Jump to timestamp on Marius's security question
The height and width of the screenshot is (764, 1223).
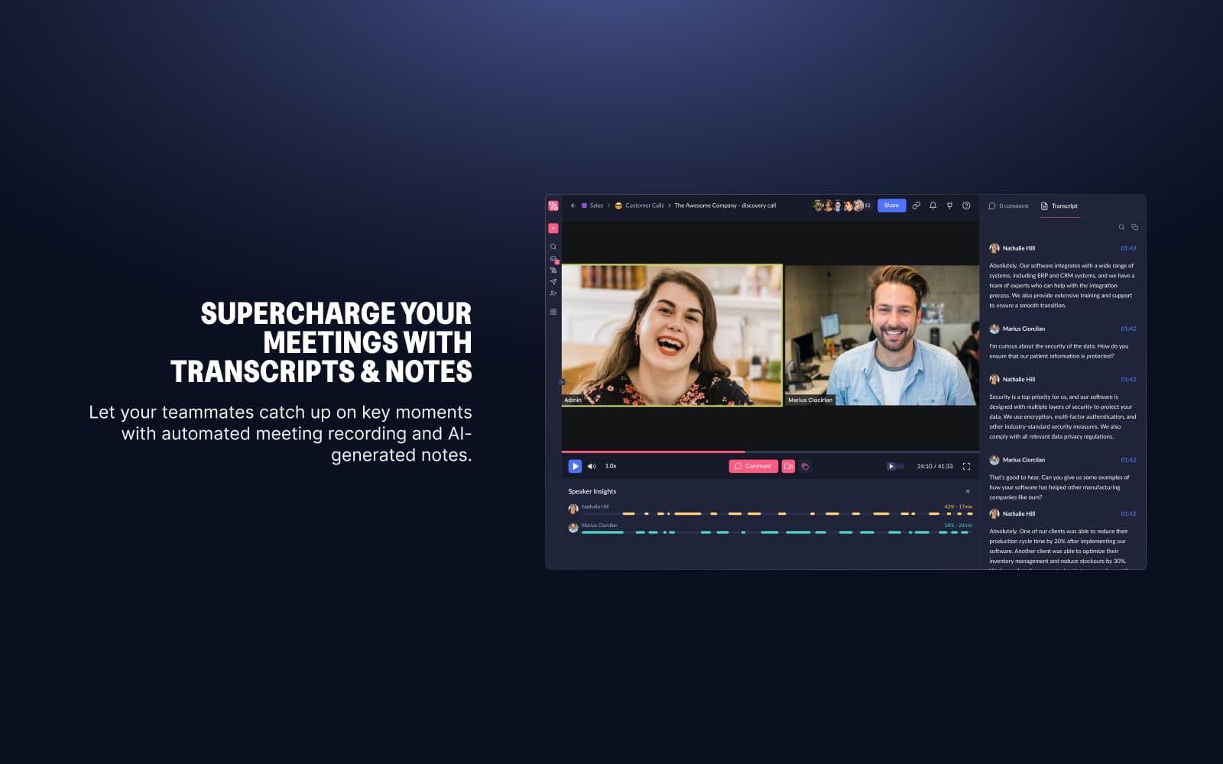point(1128,329)
